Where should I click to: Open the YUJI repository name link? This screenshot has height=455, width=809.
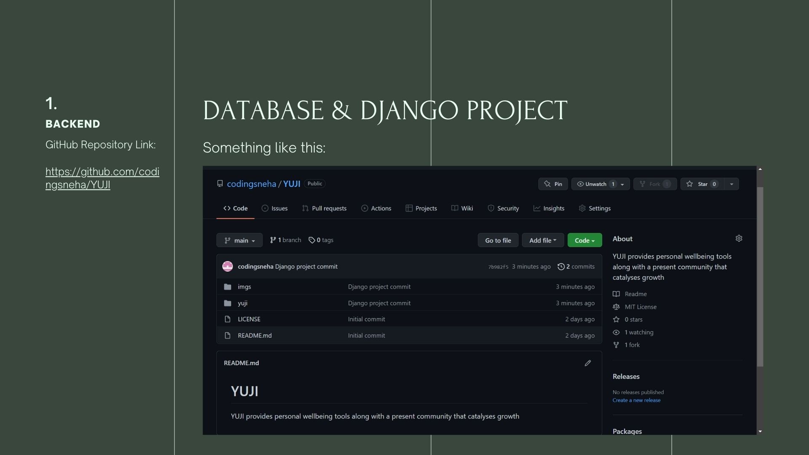[x=292, y=184]
